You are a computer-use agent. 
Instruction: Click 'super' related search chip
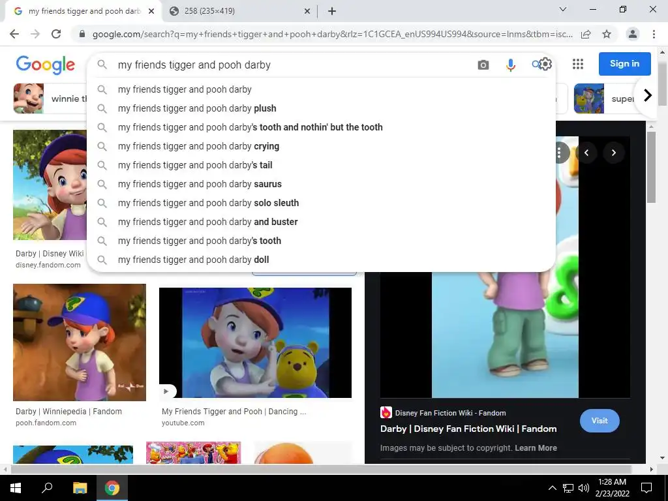pos(605,99)
